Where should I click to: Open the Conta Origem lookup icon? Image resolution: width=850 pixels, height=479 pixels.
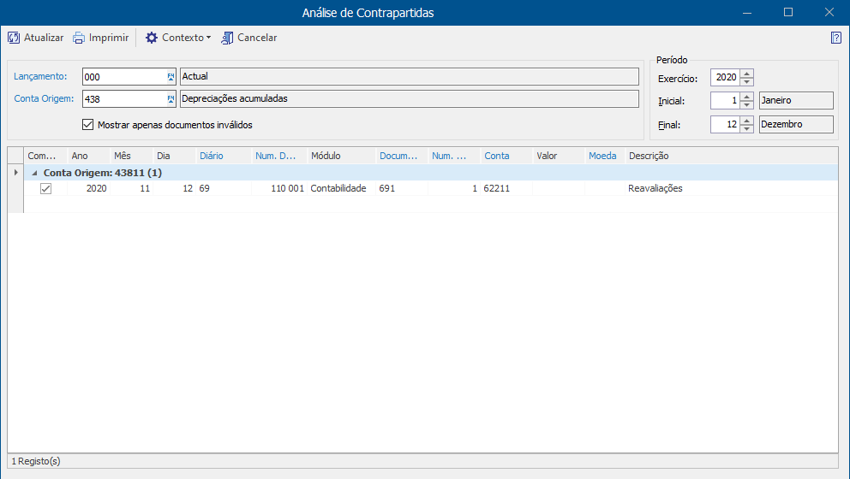(x=171, y=99)
